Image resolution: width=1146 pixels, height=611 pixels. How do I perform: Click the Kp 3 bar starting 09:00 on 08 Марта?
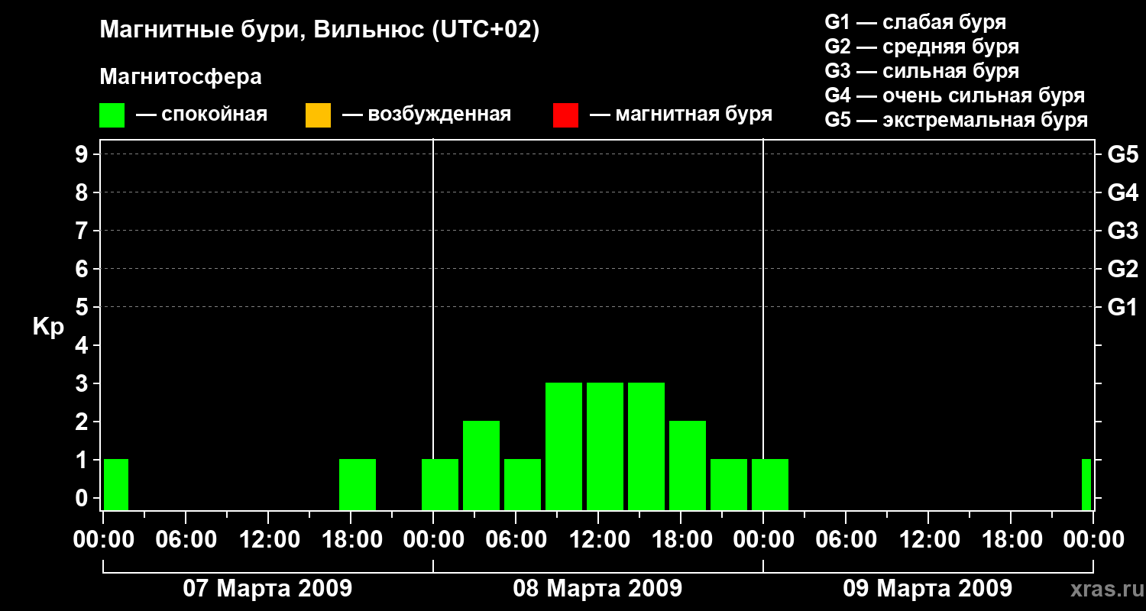click(x=564, y=446)
